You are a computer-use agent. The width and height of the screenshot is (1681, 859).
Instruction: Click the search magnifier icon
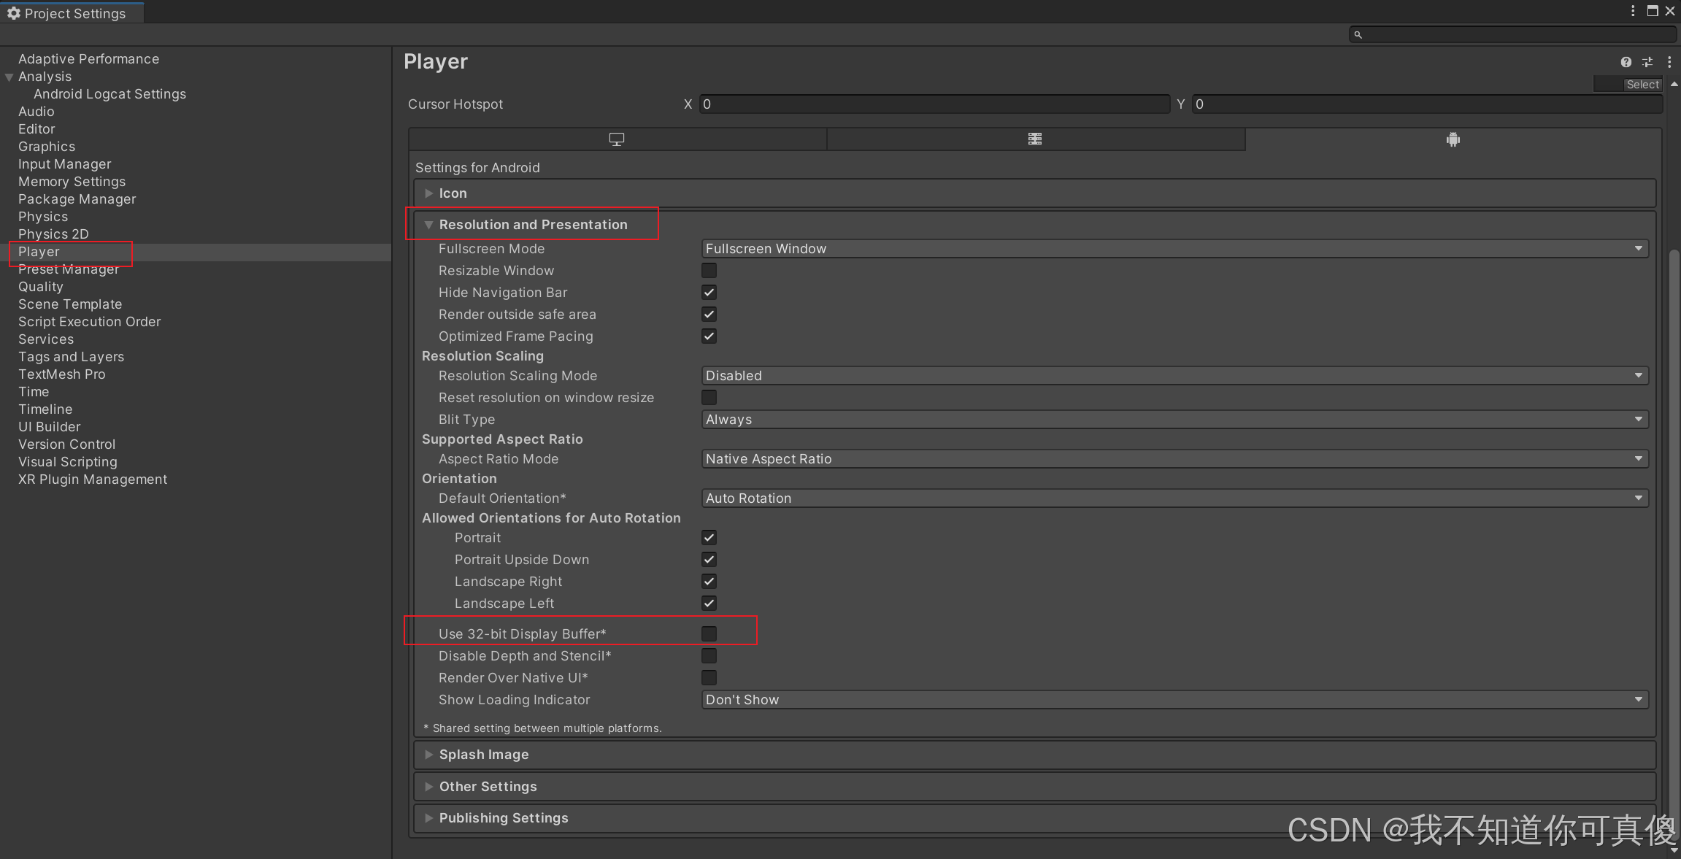point(1358,34)
